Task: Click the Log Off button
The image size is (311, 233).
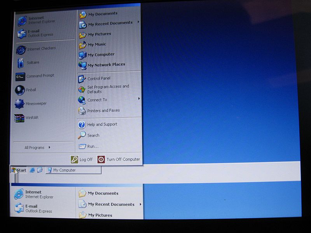Action: coord(82,160)
